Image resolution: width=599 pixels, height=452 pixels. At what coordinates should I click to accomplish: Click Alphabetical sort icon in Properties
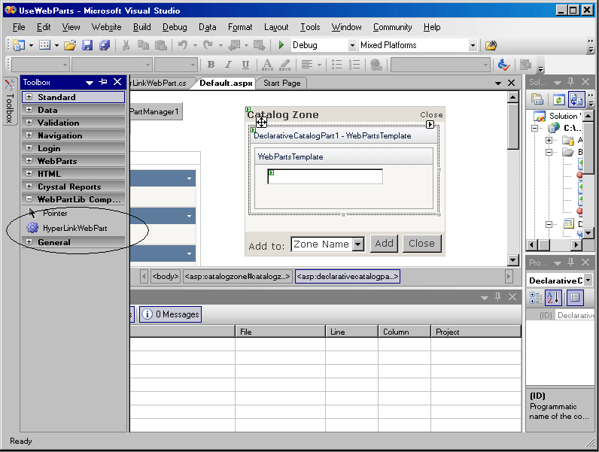(x=554, y=298)
